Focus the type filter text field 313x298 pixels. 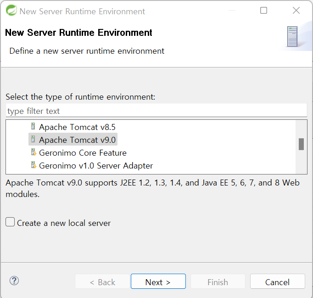(x=156, y=111)
